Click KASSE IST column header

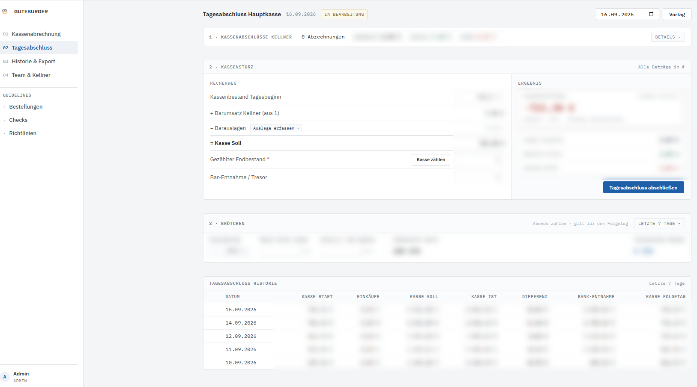(484, 296)
